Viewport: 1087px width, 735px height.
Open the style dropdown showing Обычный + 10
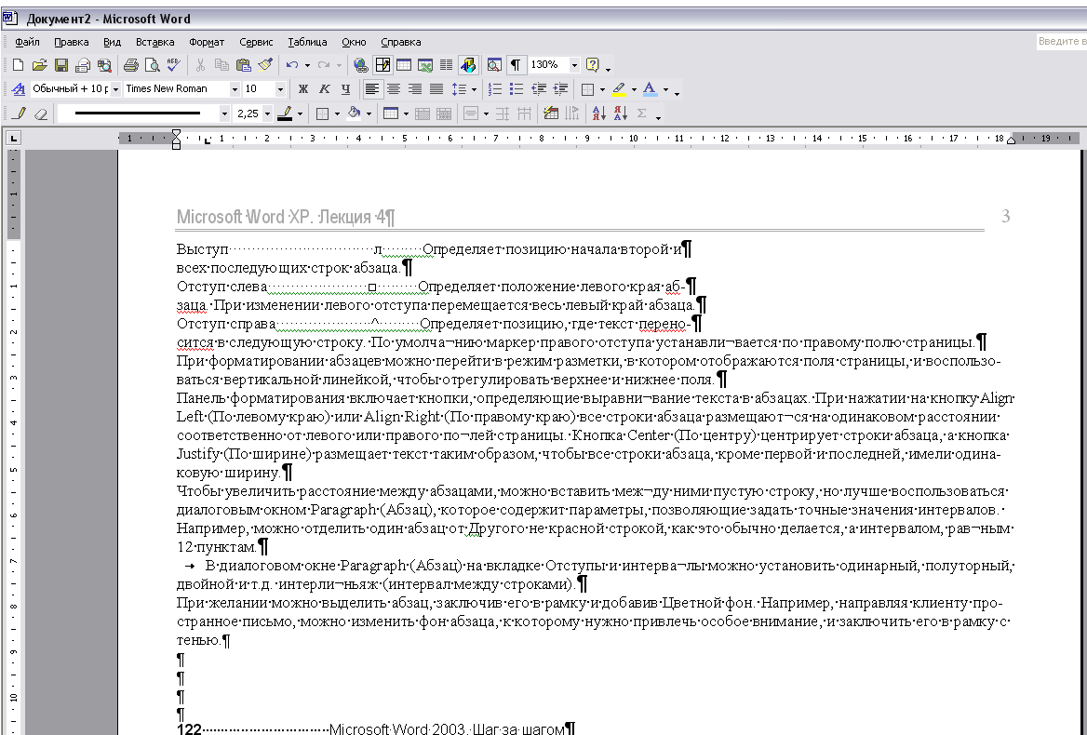[x=115, y=88]
